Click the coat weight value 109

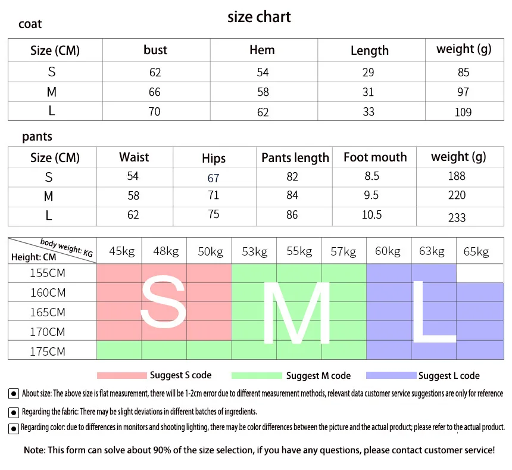pyautogui.click(x=463, y=113)
